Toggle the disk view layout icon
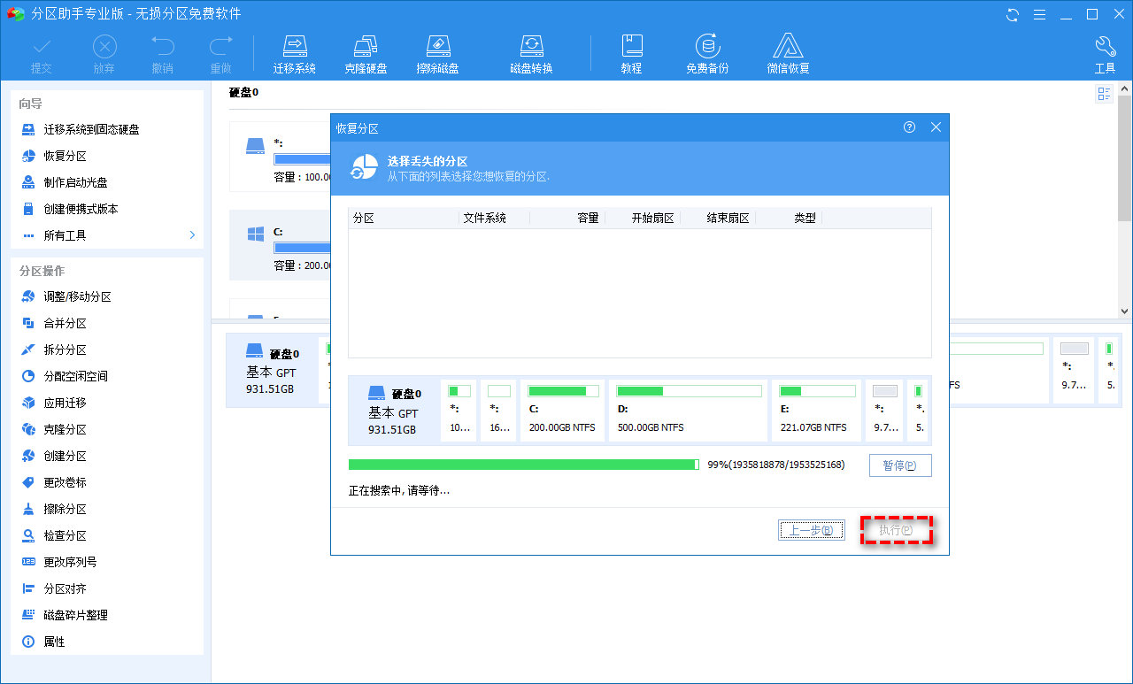Viewport: 1133px width, 684px height. tap(1104, 93)
